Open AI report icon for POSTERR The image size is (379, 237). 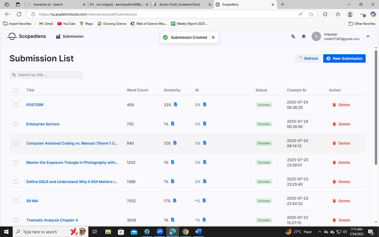point(205,105)
